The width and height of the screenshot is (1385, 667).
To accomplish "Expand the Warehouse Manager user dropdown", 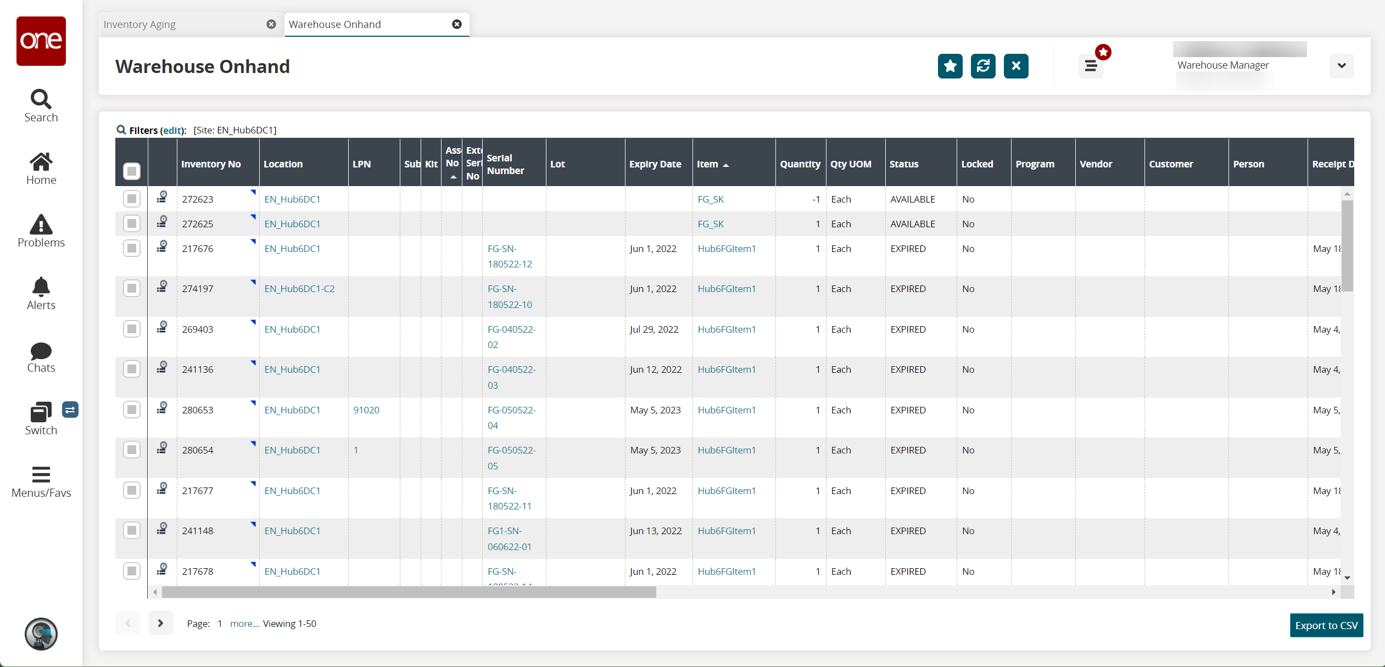I will coord(1342,66).
